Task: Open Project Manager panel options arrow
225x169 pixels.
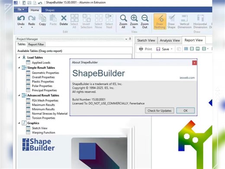Action: click(x=126, y=39)
